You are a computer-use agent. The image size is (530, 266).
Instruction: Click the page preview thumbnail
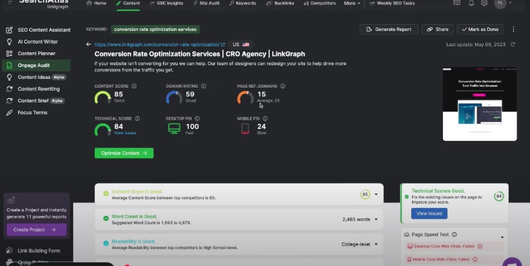pyautogui.click(x=480, y=104)
